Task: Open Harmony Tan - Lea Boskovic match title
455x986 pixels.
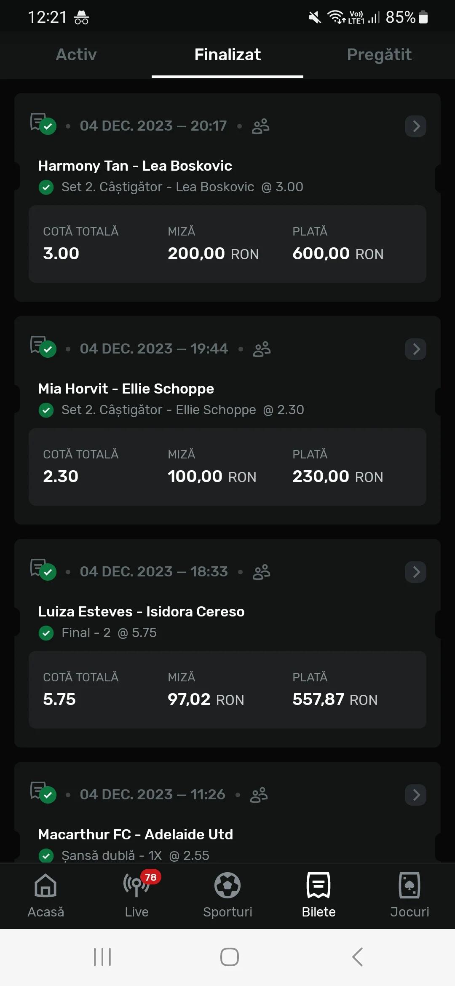Action: click(135, 166)
